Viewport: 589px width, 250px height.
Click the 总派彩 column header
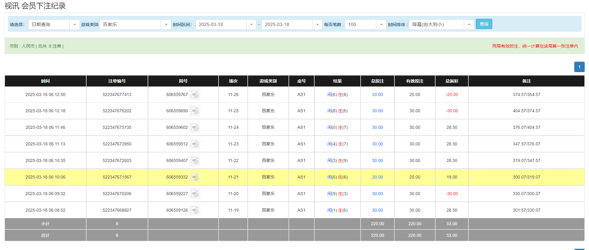point(452,81)
